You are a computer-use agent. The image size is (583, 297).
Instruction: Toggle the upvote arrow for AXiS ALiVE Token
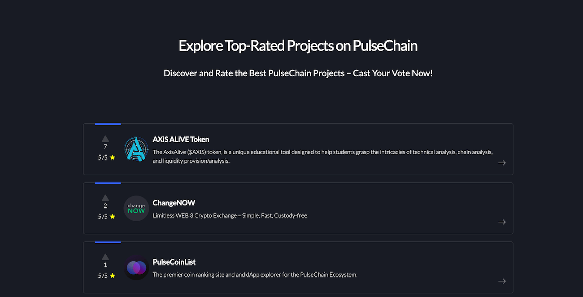(x=105, y=139)
